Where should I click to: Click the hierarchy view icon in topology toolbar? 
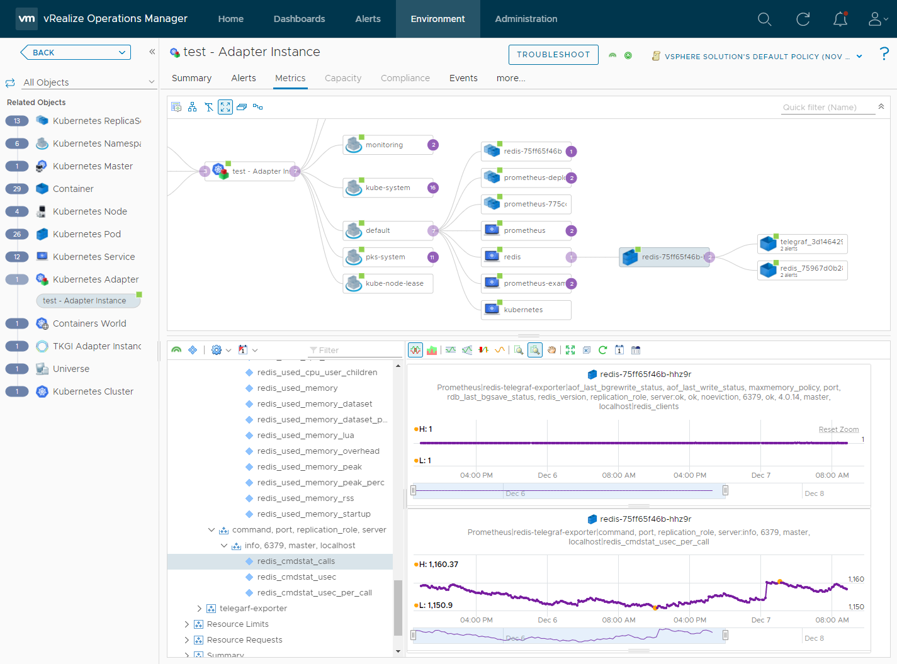coord(193,107)
